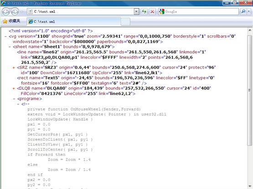Click the text "ScreenToClient( px1, py1 )"
The height and width of the screenshot is (189, 253).
tap(60, 139)
